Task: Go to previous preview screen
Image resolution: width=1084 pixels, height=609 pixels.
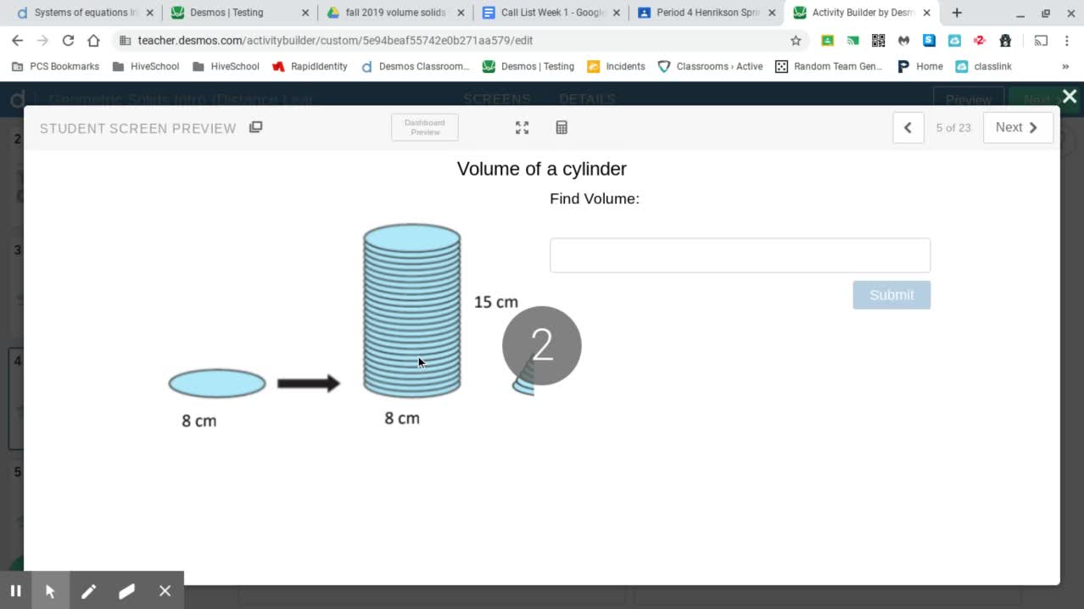Action: 908,127
